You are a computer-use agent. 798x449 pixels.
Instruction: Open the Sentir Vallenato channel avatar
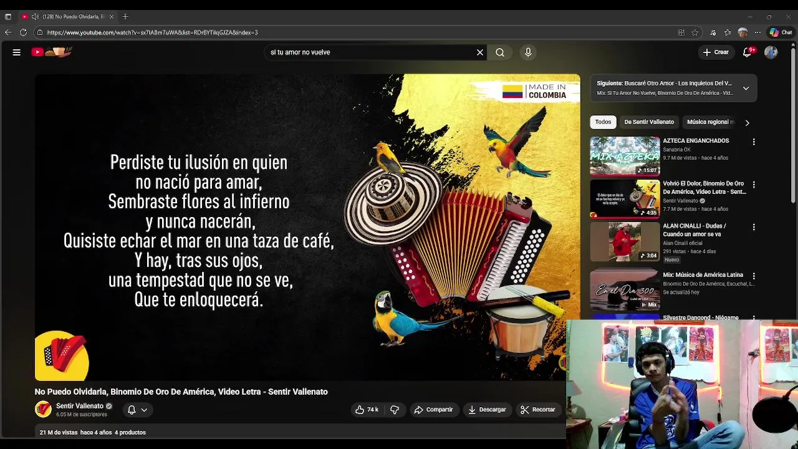(x=43, y=409)
